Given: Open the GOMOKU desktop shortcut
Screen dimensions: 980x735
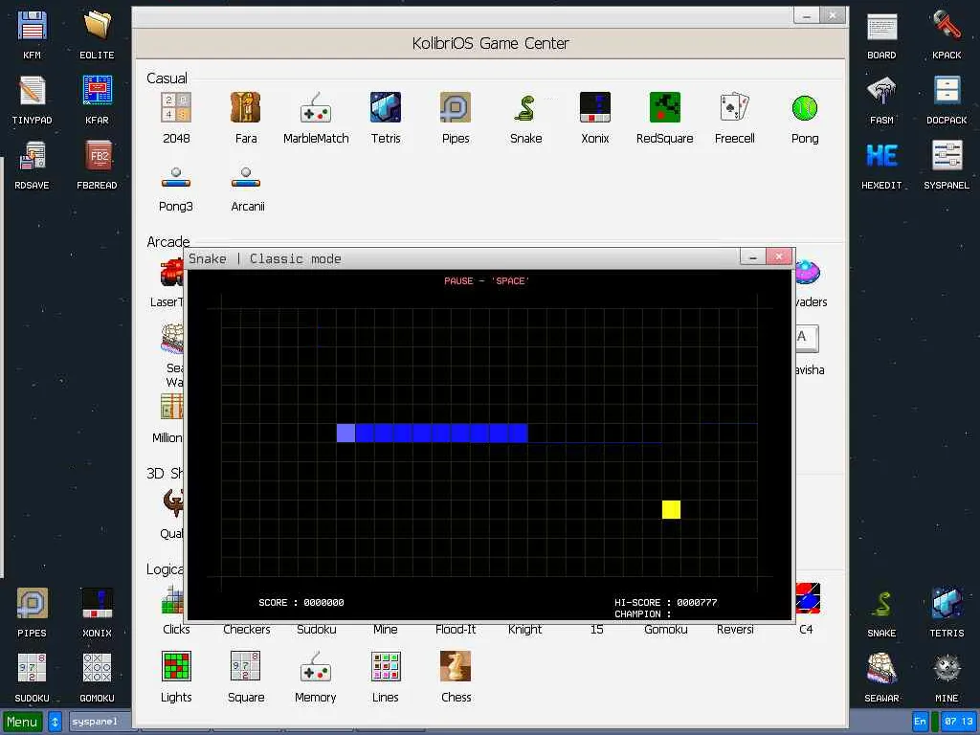Looking at the screenshot, I should pyautogui.click(x=97, y=669).
